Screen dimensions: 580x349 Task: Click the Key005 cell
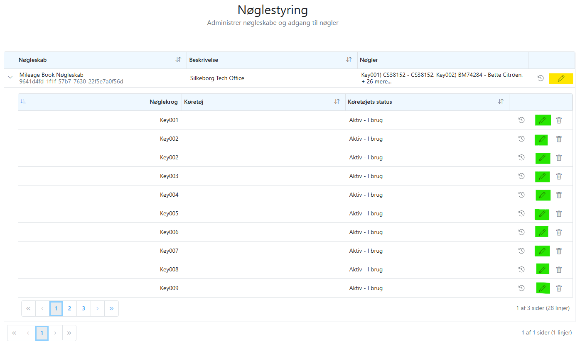point(169,213)
